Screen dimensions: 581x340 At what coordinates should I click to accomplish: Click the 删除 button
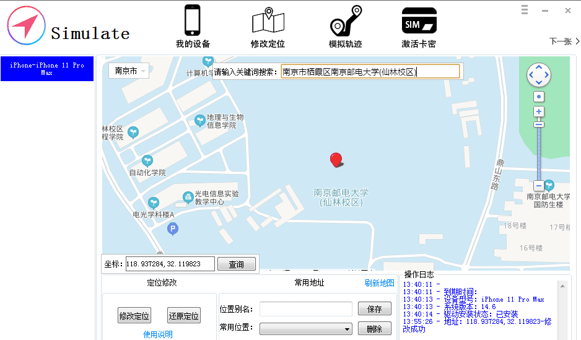[375, 328]
